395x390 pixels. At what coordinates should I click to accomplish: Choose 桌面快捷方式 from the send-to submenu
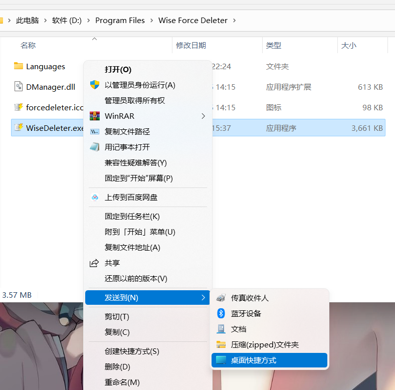pos(254,360)
